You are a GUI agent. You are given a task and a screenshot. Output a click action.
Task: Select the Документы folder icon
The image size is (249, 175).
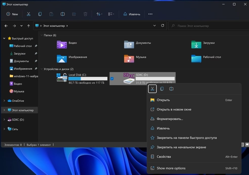[x=129, y=44]
